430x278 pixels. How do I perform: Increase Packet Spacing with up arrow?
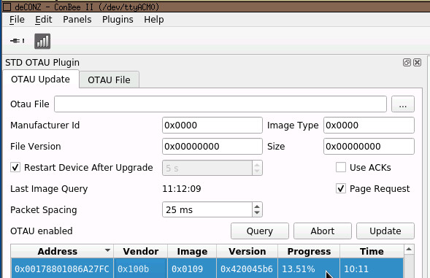tap(257, 206)
